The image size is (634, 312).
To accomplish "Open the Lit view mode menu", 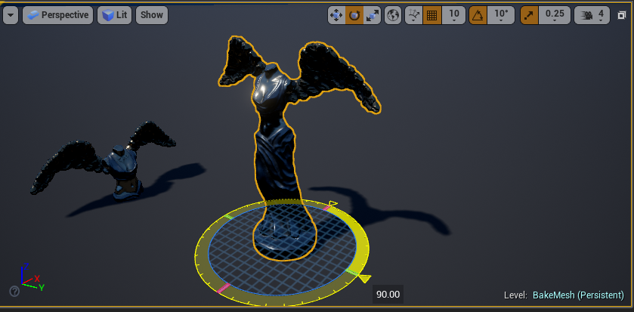I will tap(114, 15).
